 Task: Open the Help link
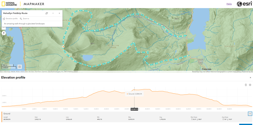click(x=229, y=4)
